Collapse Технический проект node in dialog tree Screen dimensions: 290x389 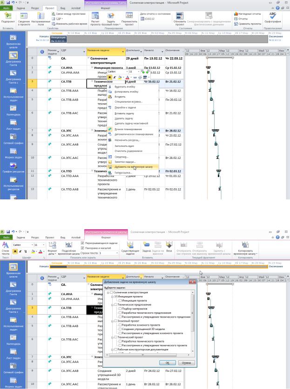[x=112, y=337]
